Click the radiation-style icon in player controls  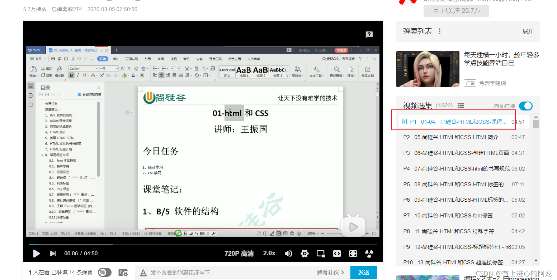[x=369, y=254]
